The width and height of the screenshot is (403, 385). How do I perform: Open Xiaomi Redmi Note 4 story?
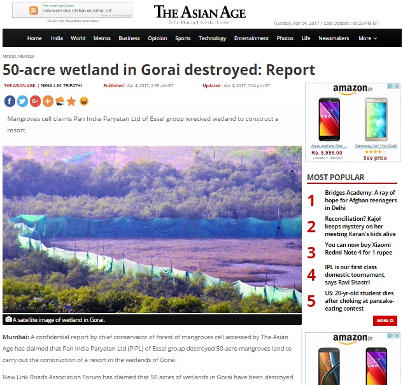(358, 249)
